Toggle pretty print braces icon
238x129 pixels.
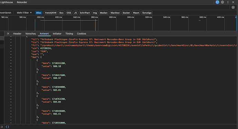tap(7, 127)
